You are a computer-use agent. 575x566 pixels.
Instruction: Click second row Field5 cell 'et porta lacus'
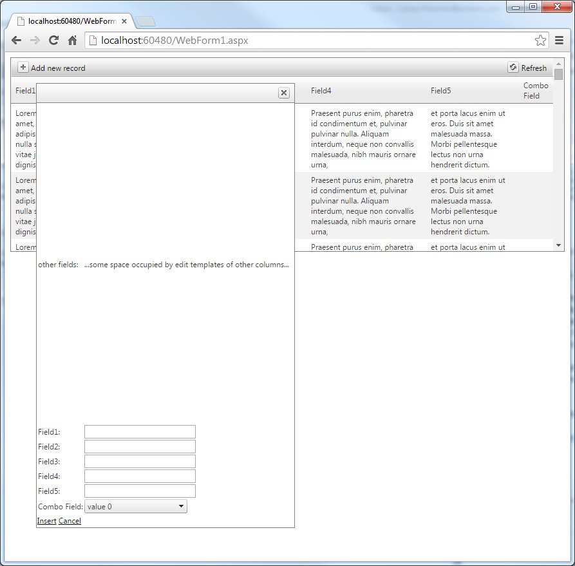point(467,206)
